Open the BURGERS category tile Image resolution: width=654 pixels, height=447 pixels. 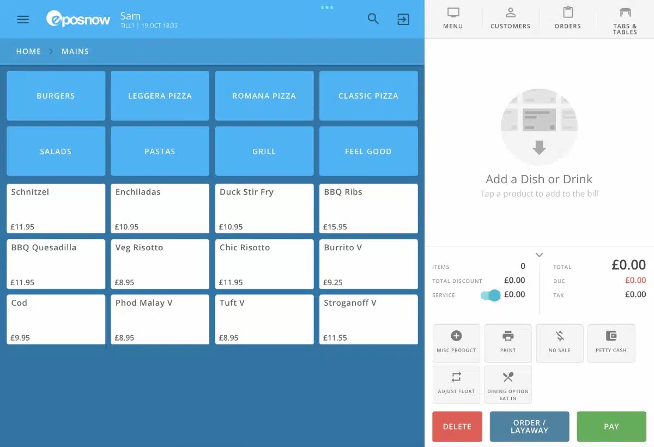pos(56,95)
